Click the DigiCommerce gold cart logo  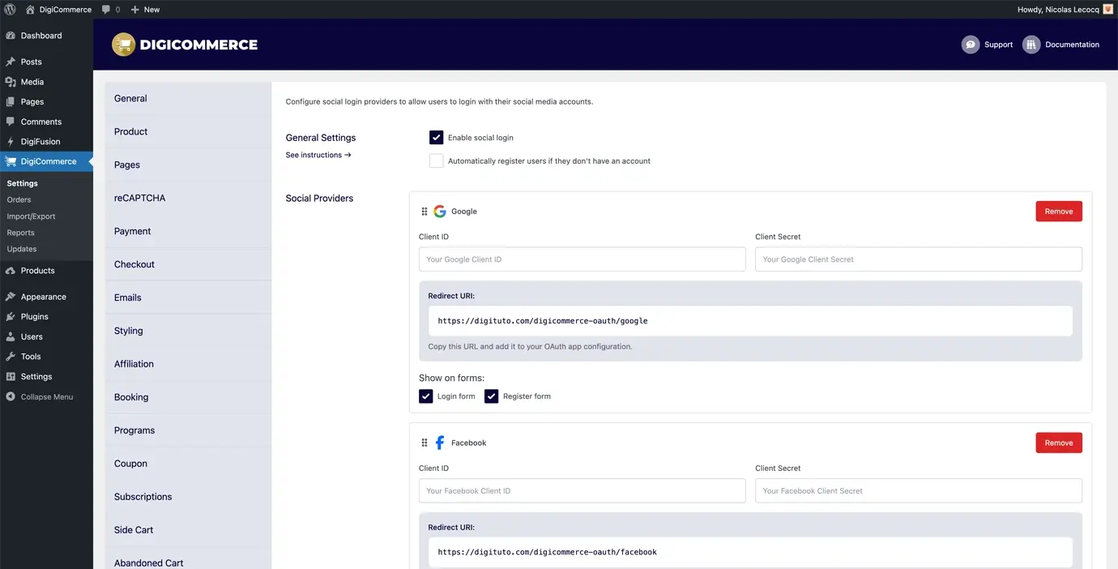[123, 45]
